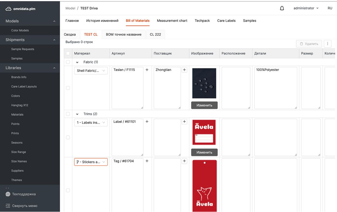Check the Fabric (1) group checkbox
Image resolution: width=337 pixels, height=212 pixels.
point(68,62)
